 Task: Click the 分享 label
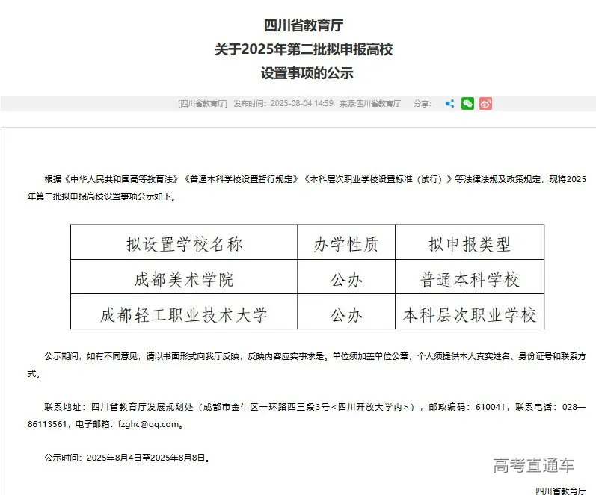pyautogui.click(x=423, y=103)
